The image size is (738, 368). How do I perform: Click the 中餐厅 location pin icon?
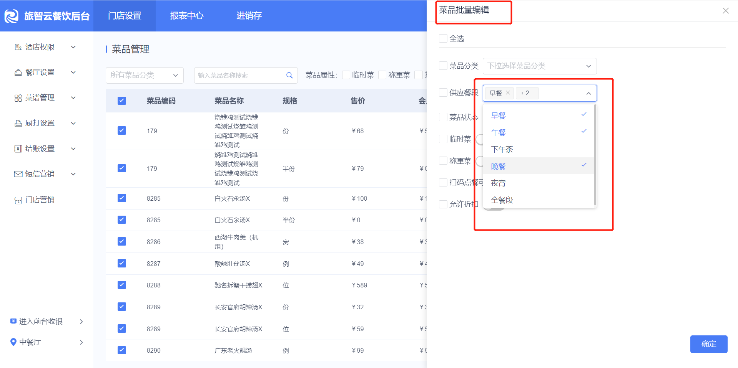click(x=13, y=342)
